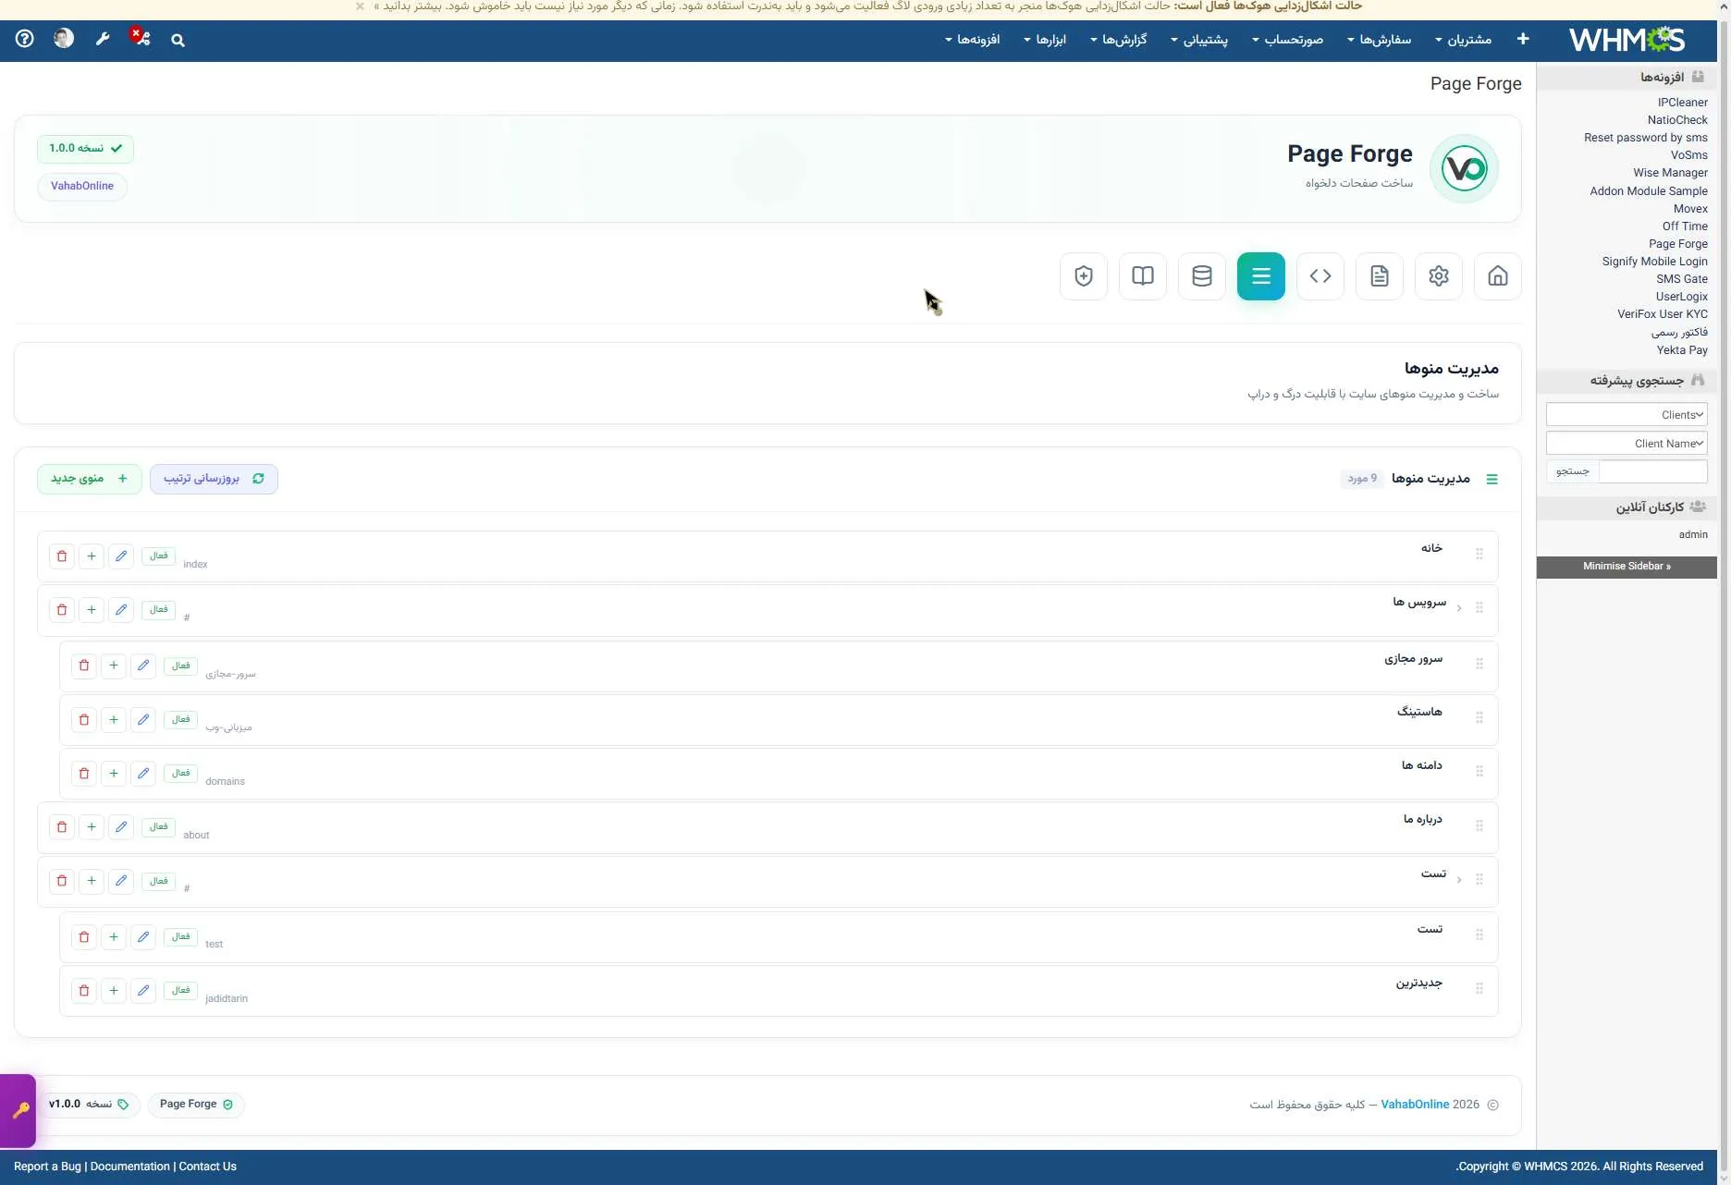Image resolution: width=1731 pixels, height=1185 pixels.
Task: Open the Page Forge sidebar addon link
Action: pyautogui.click(x=1677, y=244)
